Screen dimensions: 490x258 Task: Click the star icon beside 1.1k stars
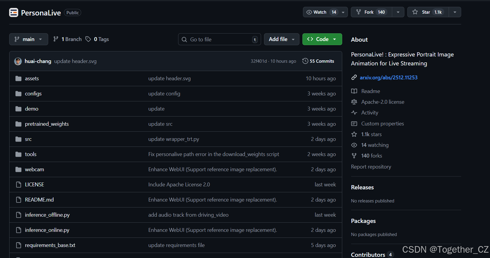[354, 134]
